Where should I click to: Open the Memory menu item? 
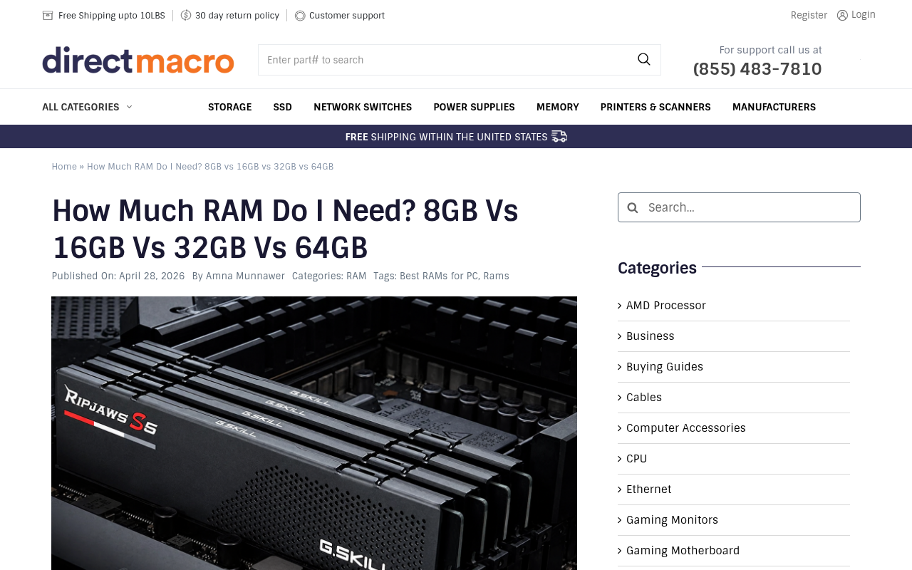coord(558,107)
